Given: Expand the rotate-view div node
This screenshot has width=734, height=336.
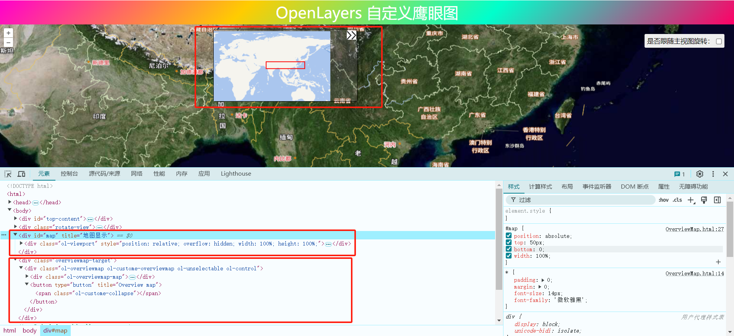Looking at the screenshot, I should click(15, 227).
